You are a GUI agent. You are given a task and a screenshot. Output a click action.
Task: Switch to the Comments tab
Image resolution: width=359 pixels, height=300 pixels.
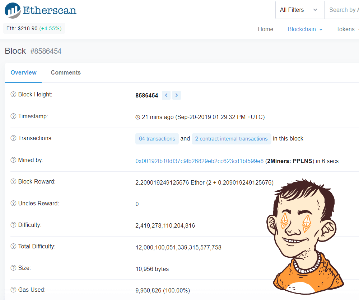[x=66, y=73]
